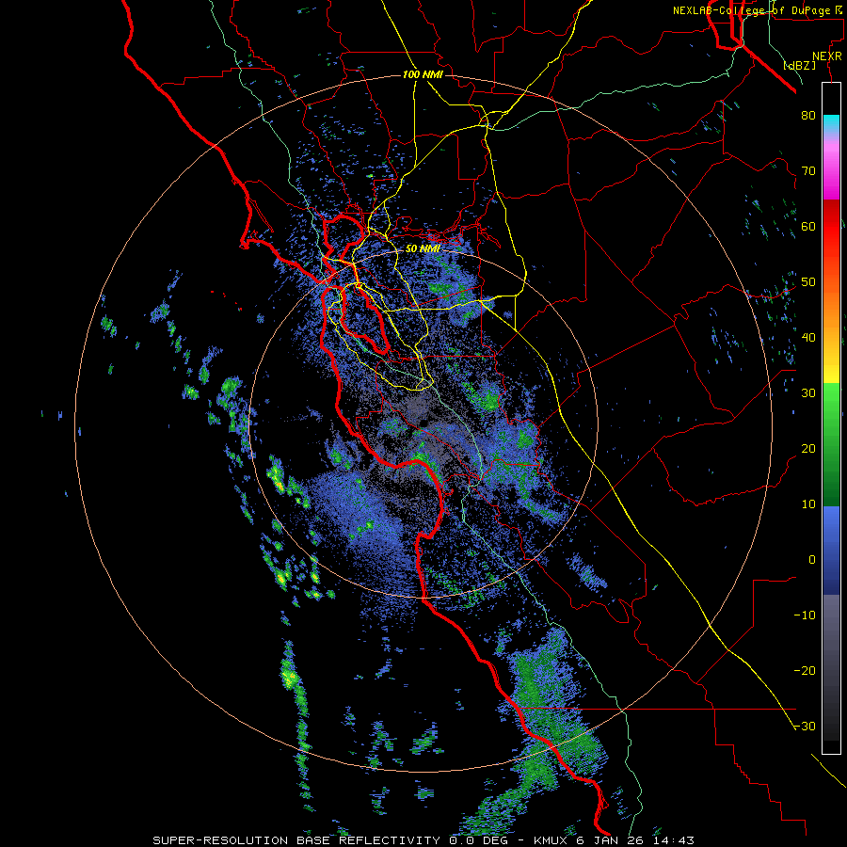Click the 70 value on the dBZ scale
This screenshot has height=847, width=847.
[808, 170]
